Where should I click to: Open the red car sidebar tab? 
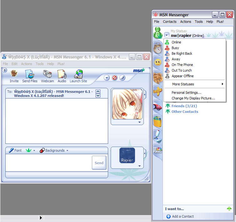click(x=158, y=107)
